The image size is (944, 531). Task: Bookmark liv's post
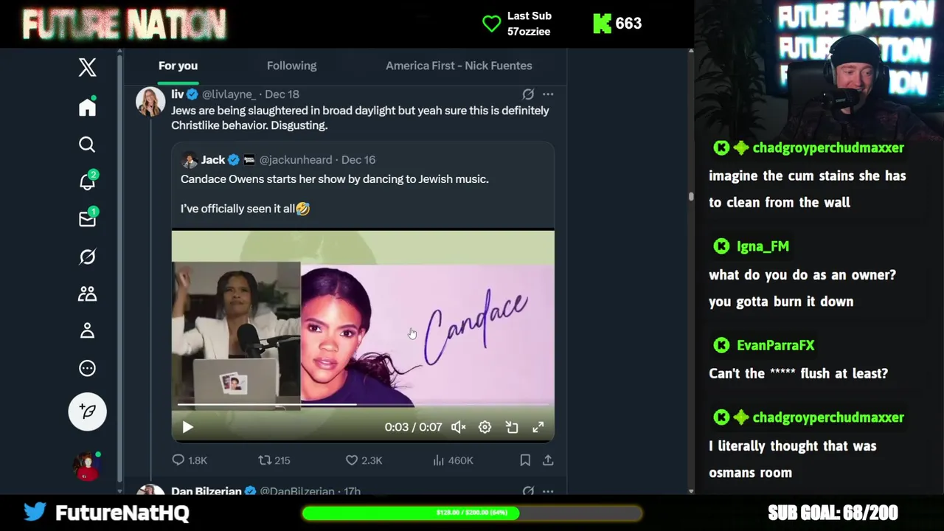coord(525,460)
